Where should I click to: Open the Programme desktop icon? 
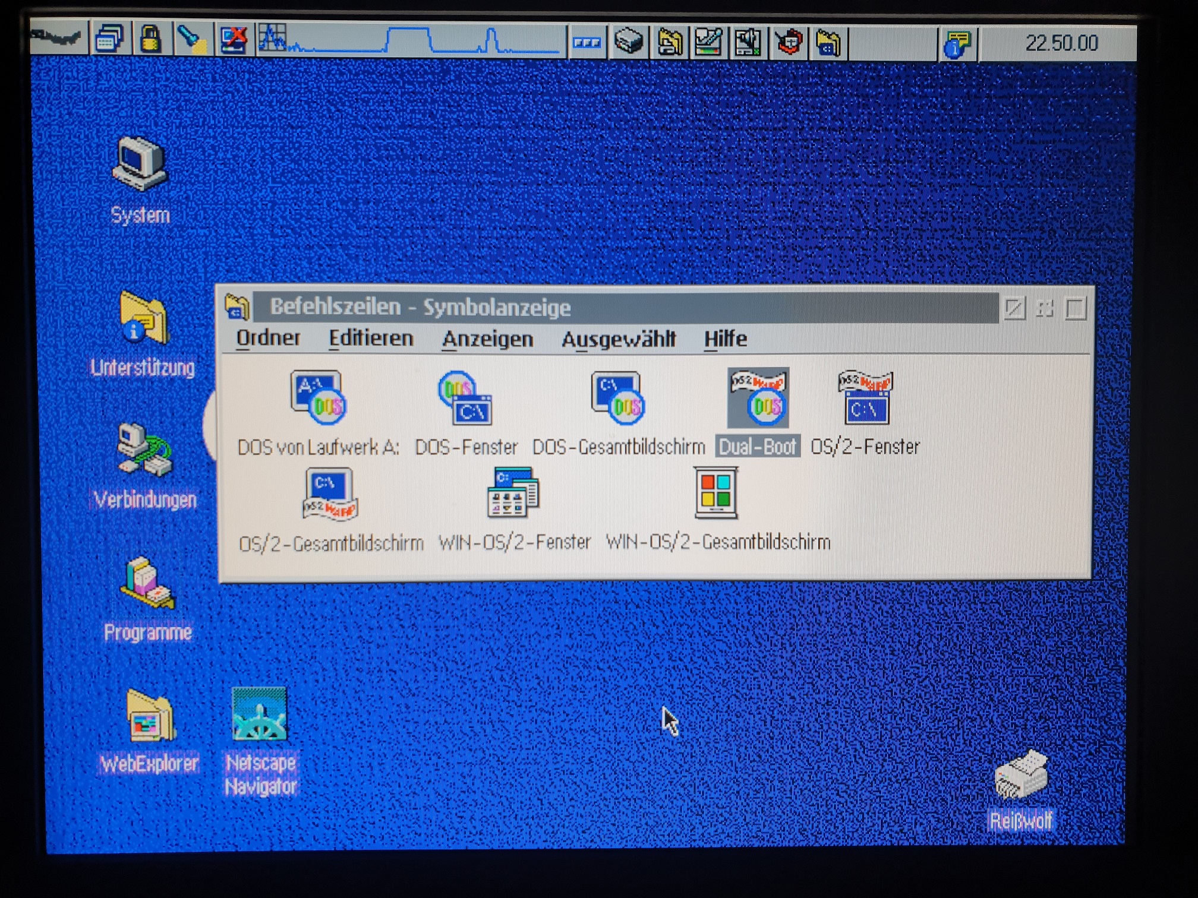pyautogui.click(x=147, y=582)
